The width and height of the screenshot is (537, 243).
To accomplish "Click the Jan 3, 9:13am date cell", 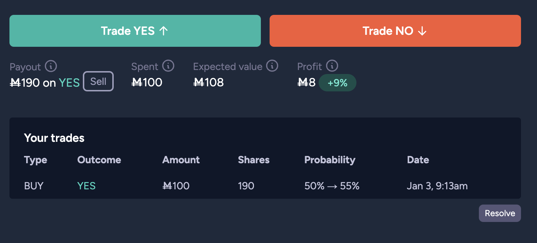I will coord(437,186).
